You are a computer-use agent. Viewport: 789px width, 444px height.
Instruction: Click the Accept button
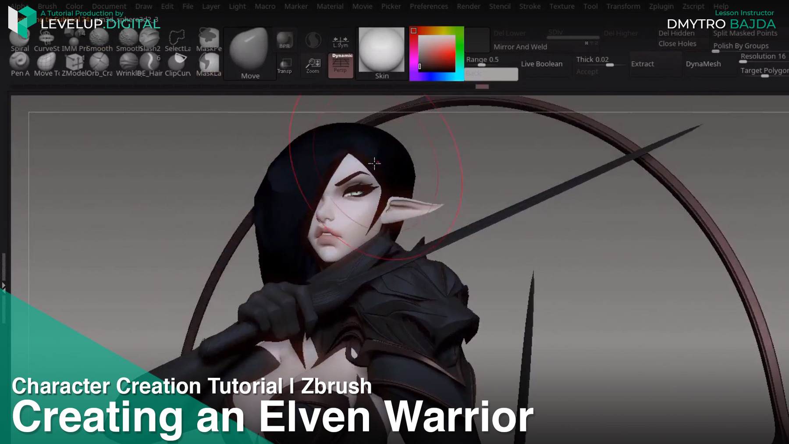[587, 72]
